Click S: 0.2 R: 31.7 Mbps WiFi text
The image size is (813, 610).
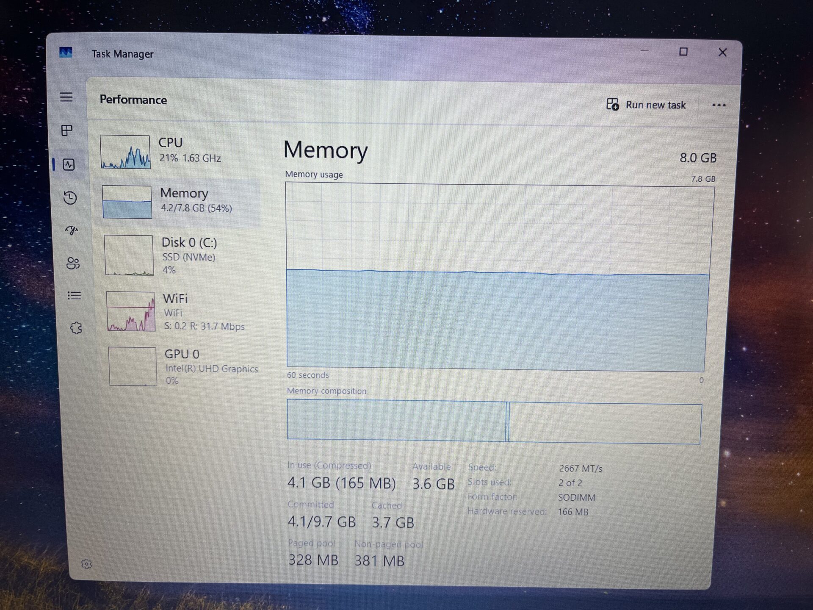tap(205, 327)
